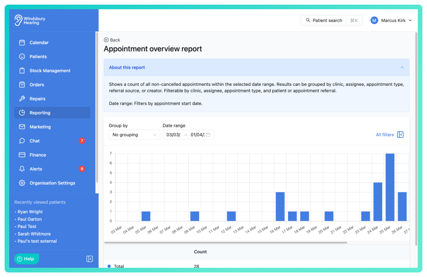This screenshot has width=427, height=277.
Task: Open Paul's test external patient
Action: (x=37, y=241)
